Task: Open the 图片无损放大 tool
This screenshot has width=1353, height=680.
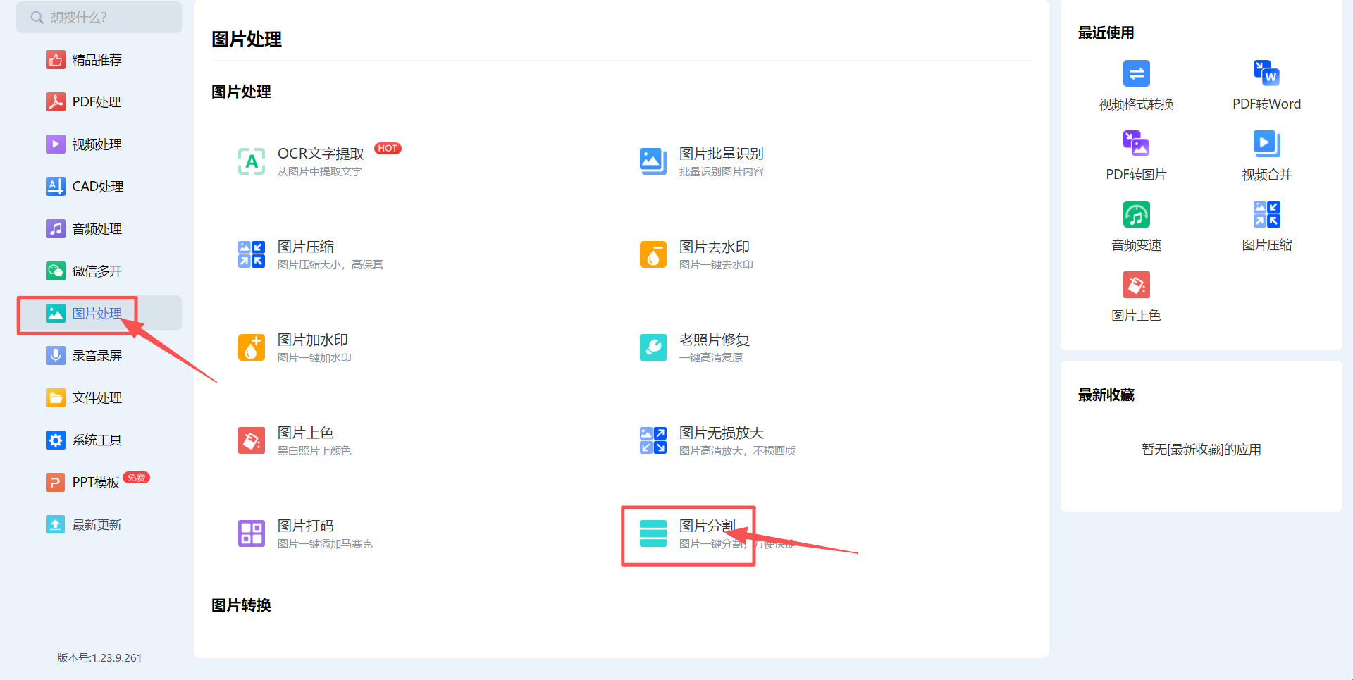Action: click(x=717, y=440)
